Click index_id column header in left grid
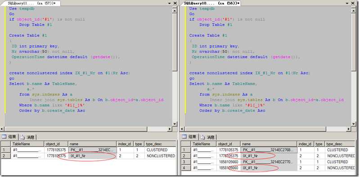The image size is (359, 177). point(125,144)
